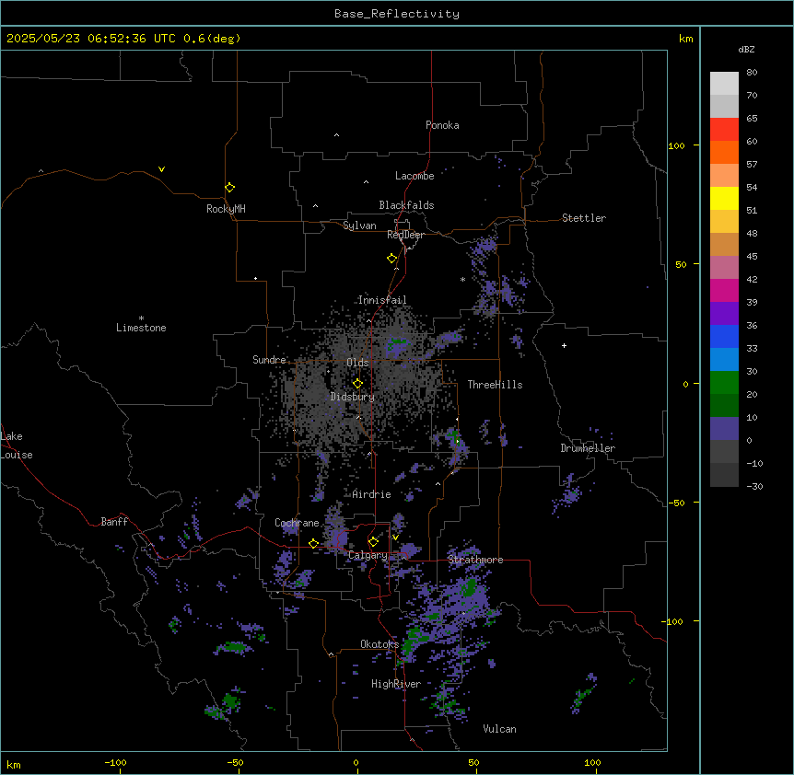Click the yellow diamond marker below Cochrane

pos(313,543)
